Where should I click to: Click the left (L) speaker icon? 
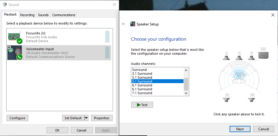point(226,58)
